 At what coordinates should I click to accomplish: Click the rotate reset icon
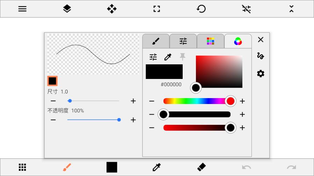point(201,9)
